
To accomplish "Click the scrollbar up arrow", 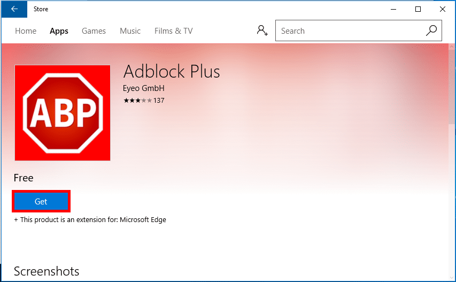I will pos(452,46).
